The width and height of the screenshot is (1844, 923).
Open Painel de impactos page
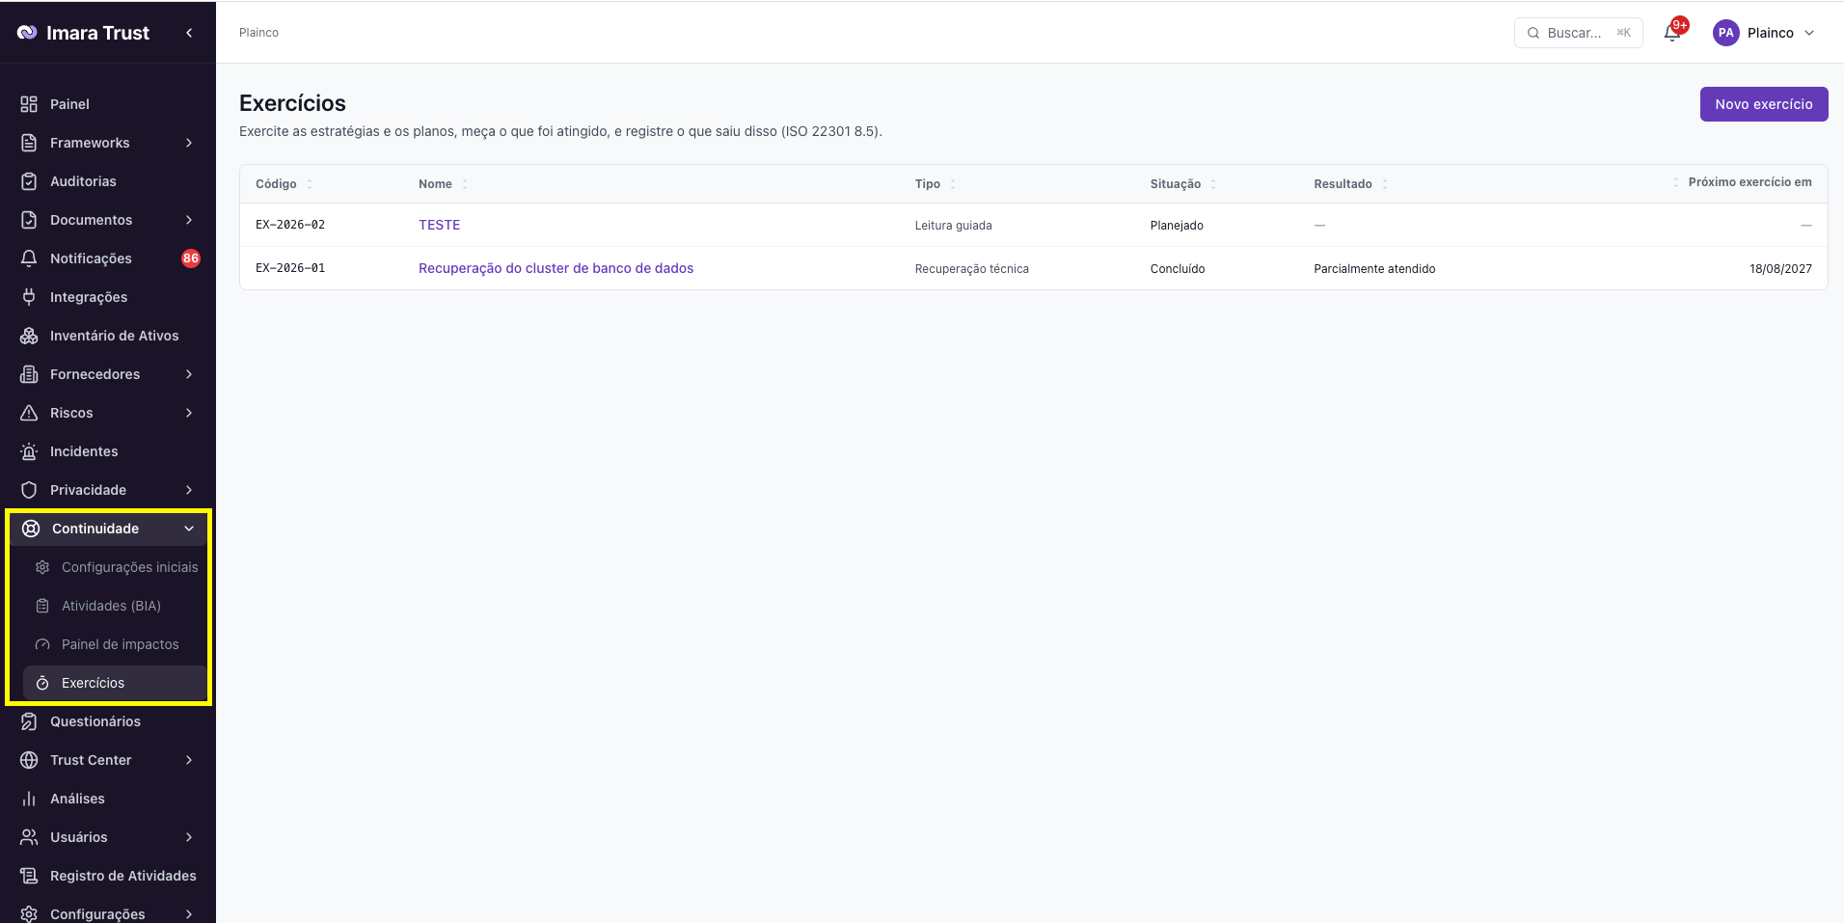tap(118, 644)
